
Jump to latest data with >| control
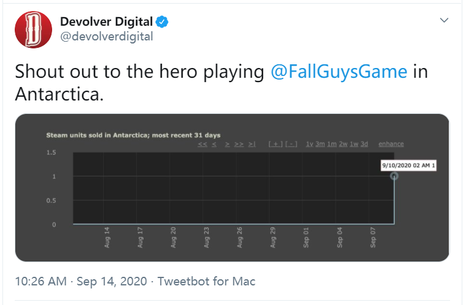[252, 144]
